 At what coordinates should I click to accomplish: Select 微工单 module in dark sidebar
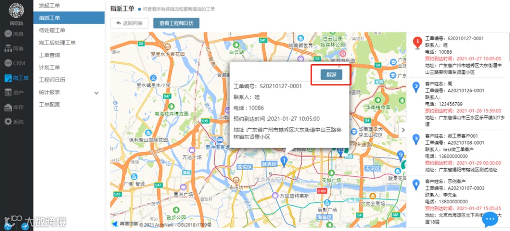click(17, 78)
